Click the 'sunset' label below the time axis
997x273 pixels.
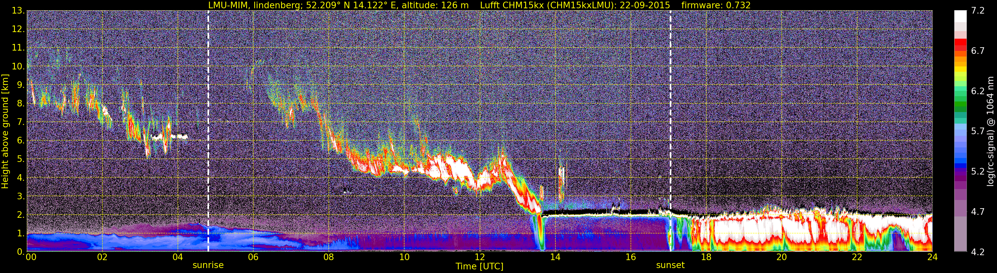coord(670,265)
